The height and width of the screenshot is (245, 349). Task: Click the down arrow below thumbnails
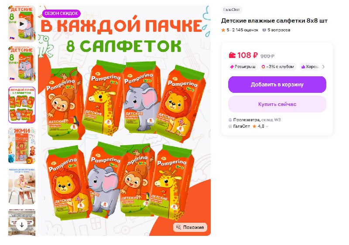tap(22, 225)
